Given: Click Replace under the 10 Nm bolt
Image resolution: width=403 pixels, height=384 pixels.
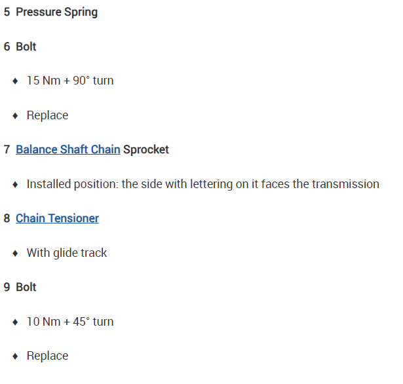Looking at the screenshot, I should point(47,356).
